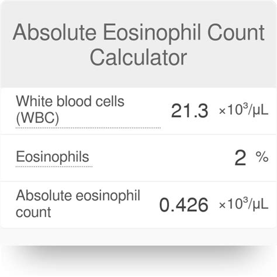The image size is (277, 277).
Task: Click the word Calculator in the header
Action: (x=138, y=57)
